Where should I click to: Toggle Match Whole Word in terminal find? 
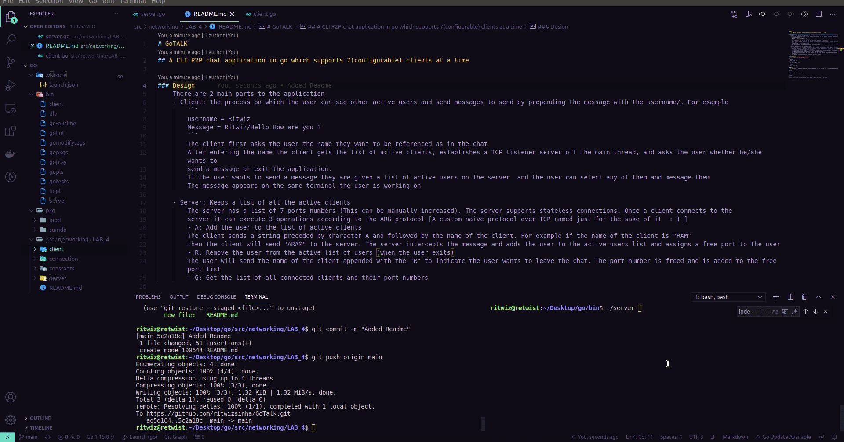pos(784,312)
